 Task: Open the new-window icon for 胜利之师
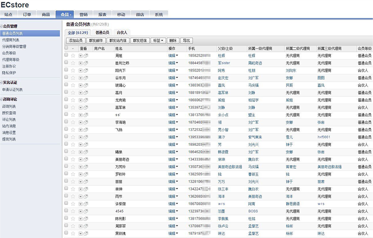(x=86, y=63)
